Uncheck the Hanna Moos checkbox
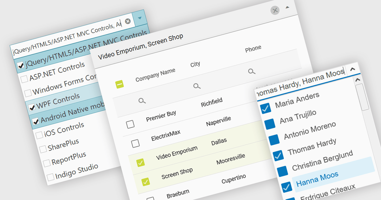Screen dimensions: 381x200 click(287, 187)
